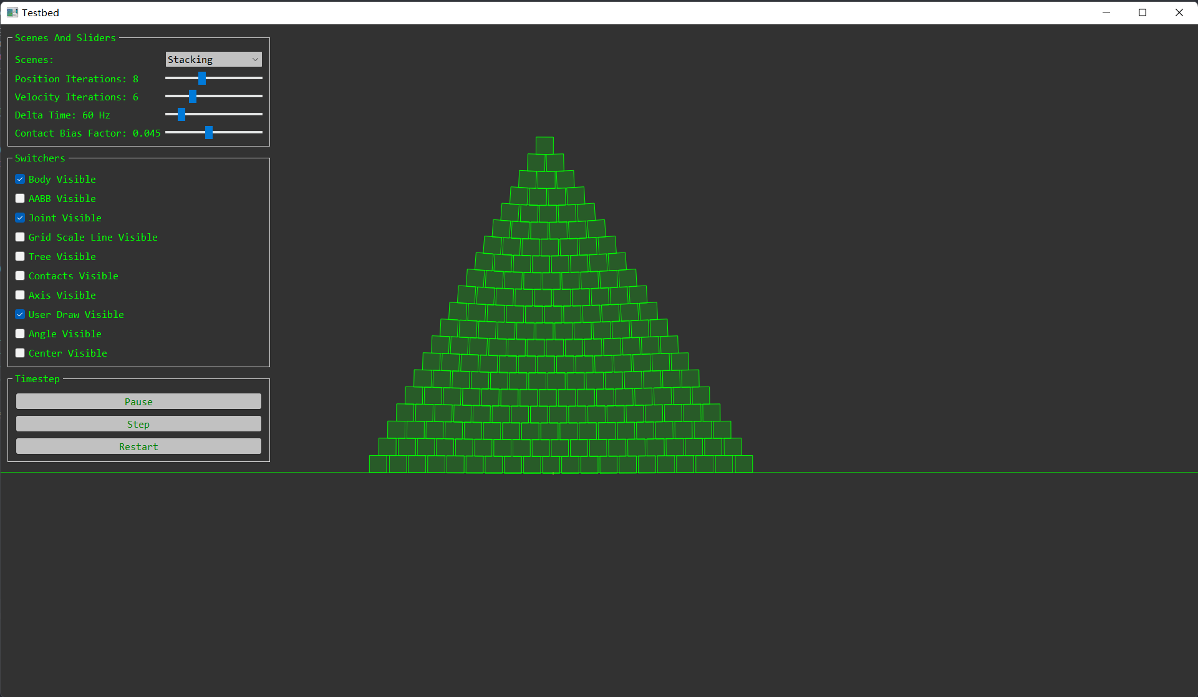Screen dimensions: 1198x697
Task: Click the Testbed app icon in title bar
Action: click(x=12, y=12)
